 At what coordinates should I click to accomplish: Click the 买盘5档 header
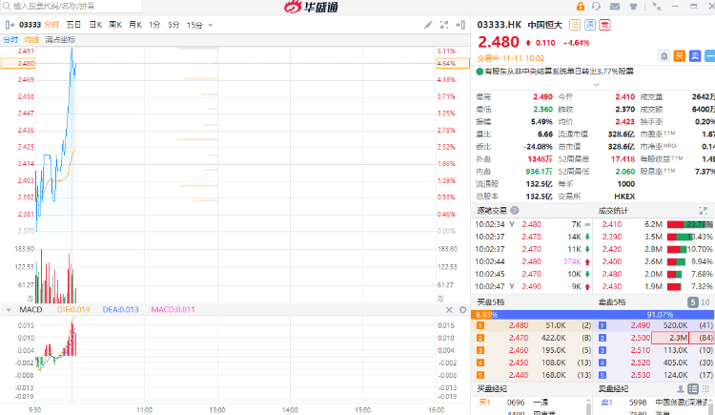[490, 302]
